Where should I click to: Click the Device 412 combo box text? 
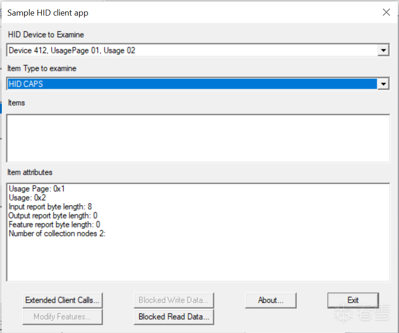[72, 50]
